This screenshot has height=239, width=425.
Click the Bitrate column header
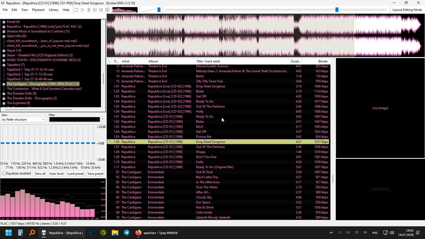coord(316,61)
